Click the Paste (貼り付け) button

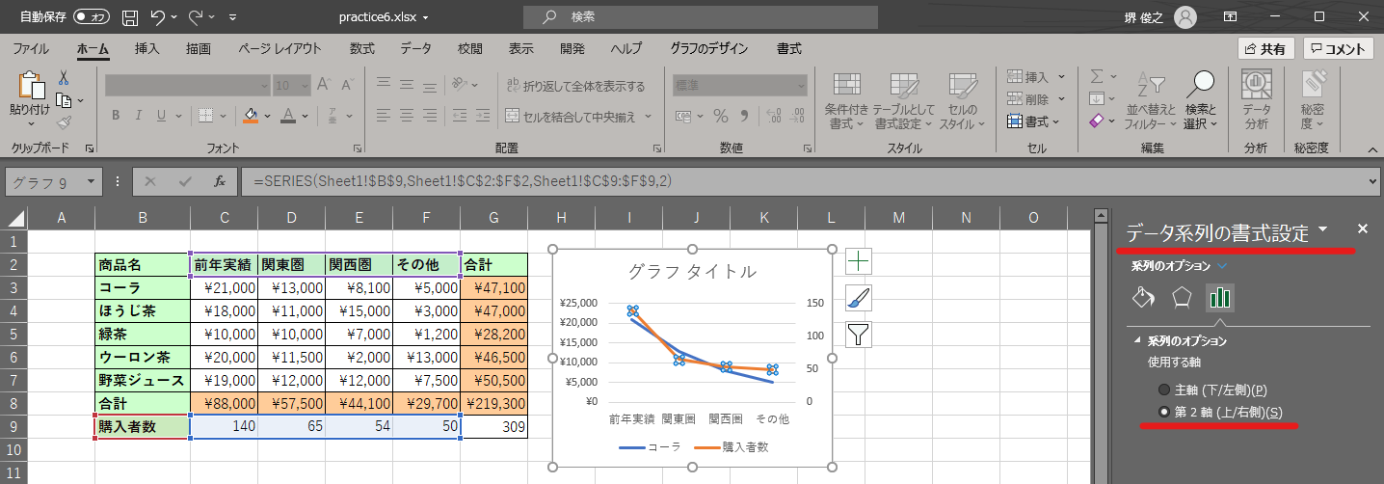(29, 100)
